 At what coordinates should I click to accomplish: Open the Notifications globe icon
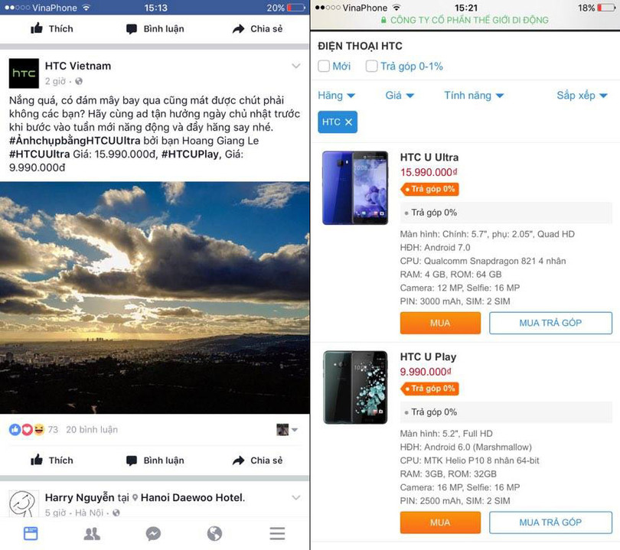pos(215,533)
